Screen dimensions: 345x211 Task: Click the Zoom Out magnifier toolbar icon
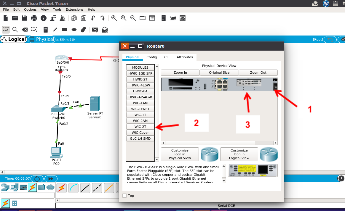point(133,18)
